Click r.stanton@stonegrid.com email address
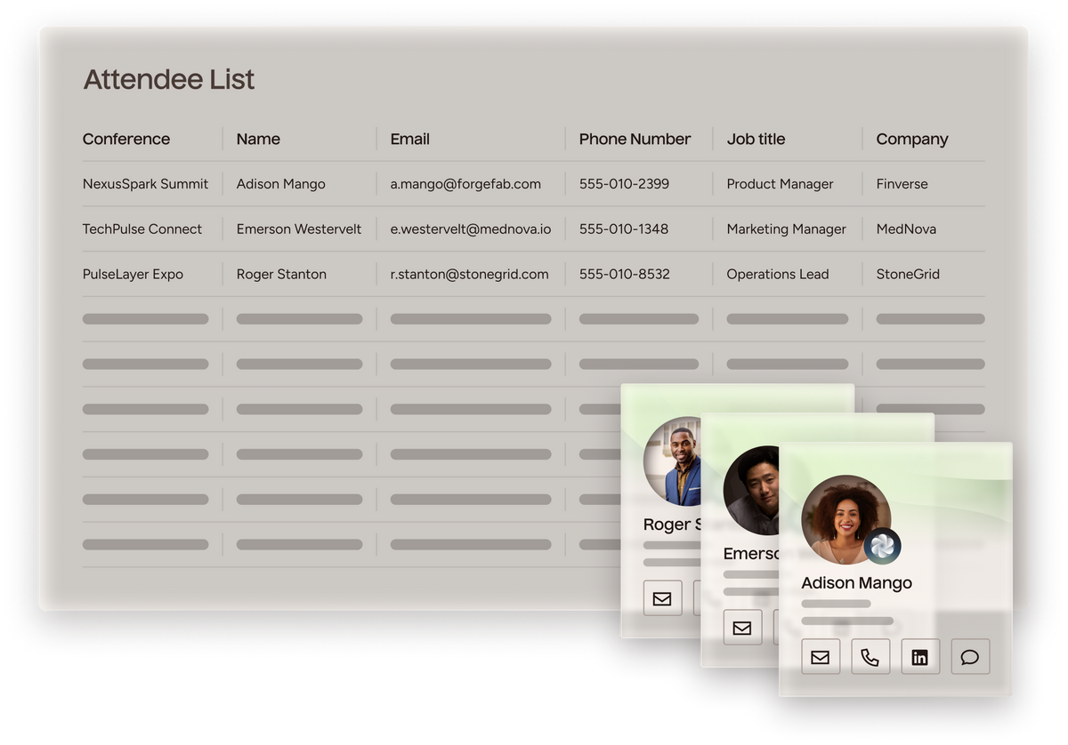1068x745 pixels. (469, 275)
